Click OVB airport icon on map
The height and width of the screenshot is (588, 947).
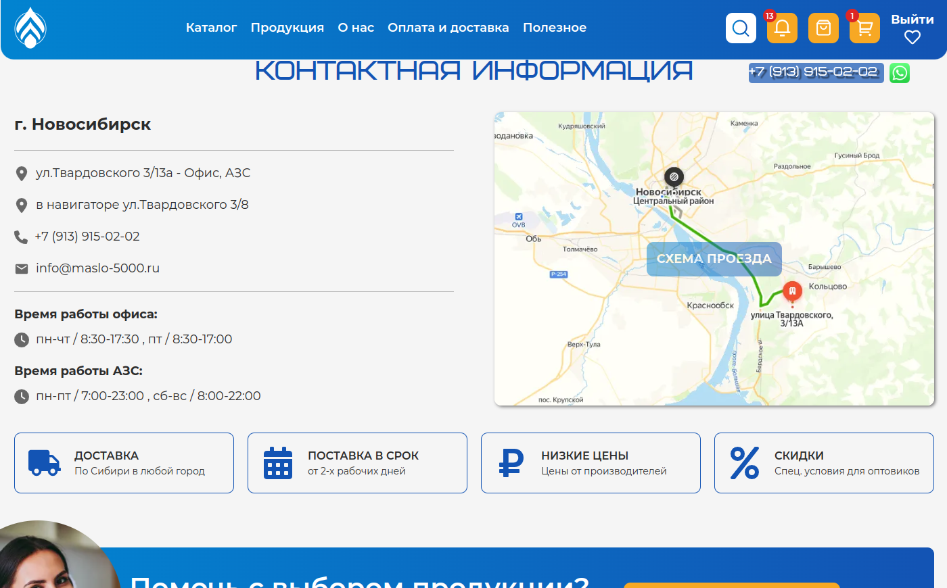point(519,217)
